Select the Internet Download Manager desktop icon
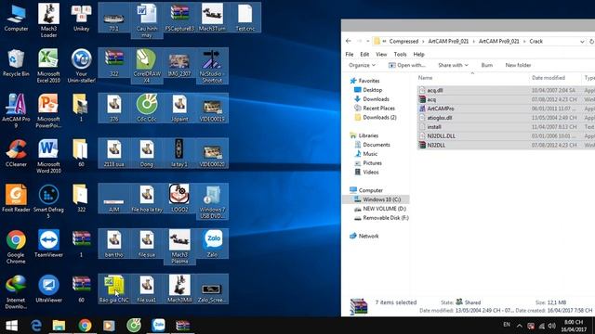 [x=16, y=291]
